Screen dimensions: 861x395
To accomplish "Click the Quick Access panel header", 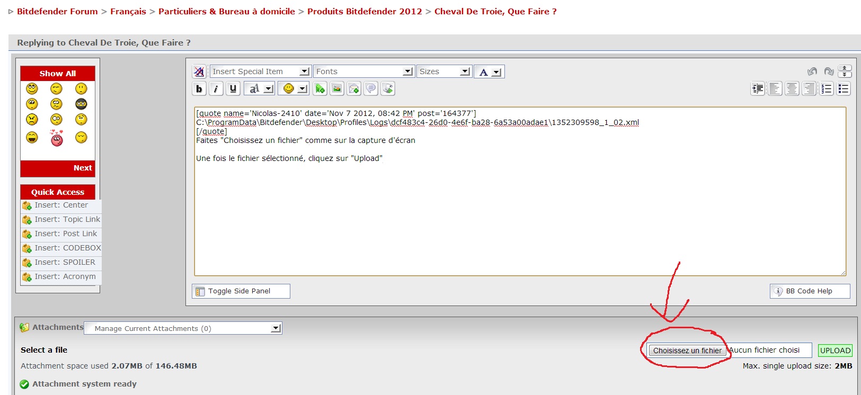I will coord(58,192).
